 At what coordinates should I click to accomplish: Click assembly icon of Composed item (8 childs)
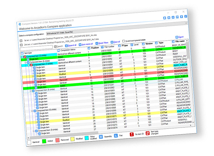[28, 62]
